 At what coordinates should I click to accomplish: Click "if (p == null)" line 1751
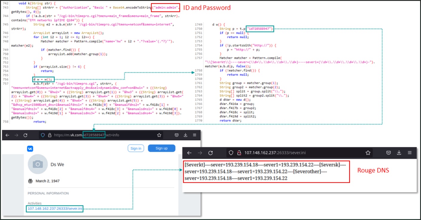pyautogui.click(x=233, y=33)
